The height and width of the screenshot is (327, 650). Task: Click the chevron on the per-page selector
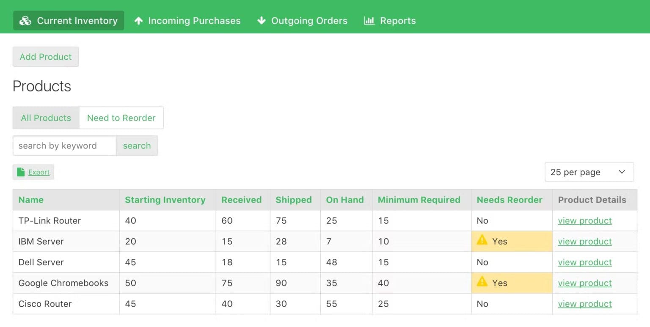622,172
